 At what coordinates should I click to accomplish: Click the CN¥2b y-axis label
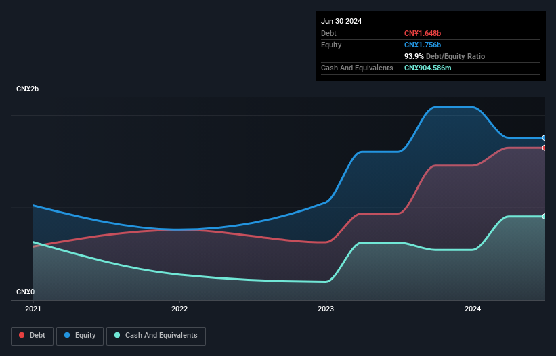tap(27, 89)
